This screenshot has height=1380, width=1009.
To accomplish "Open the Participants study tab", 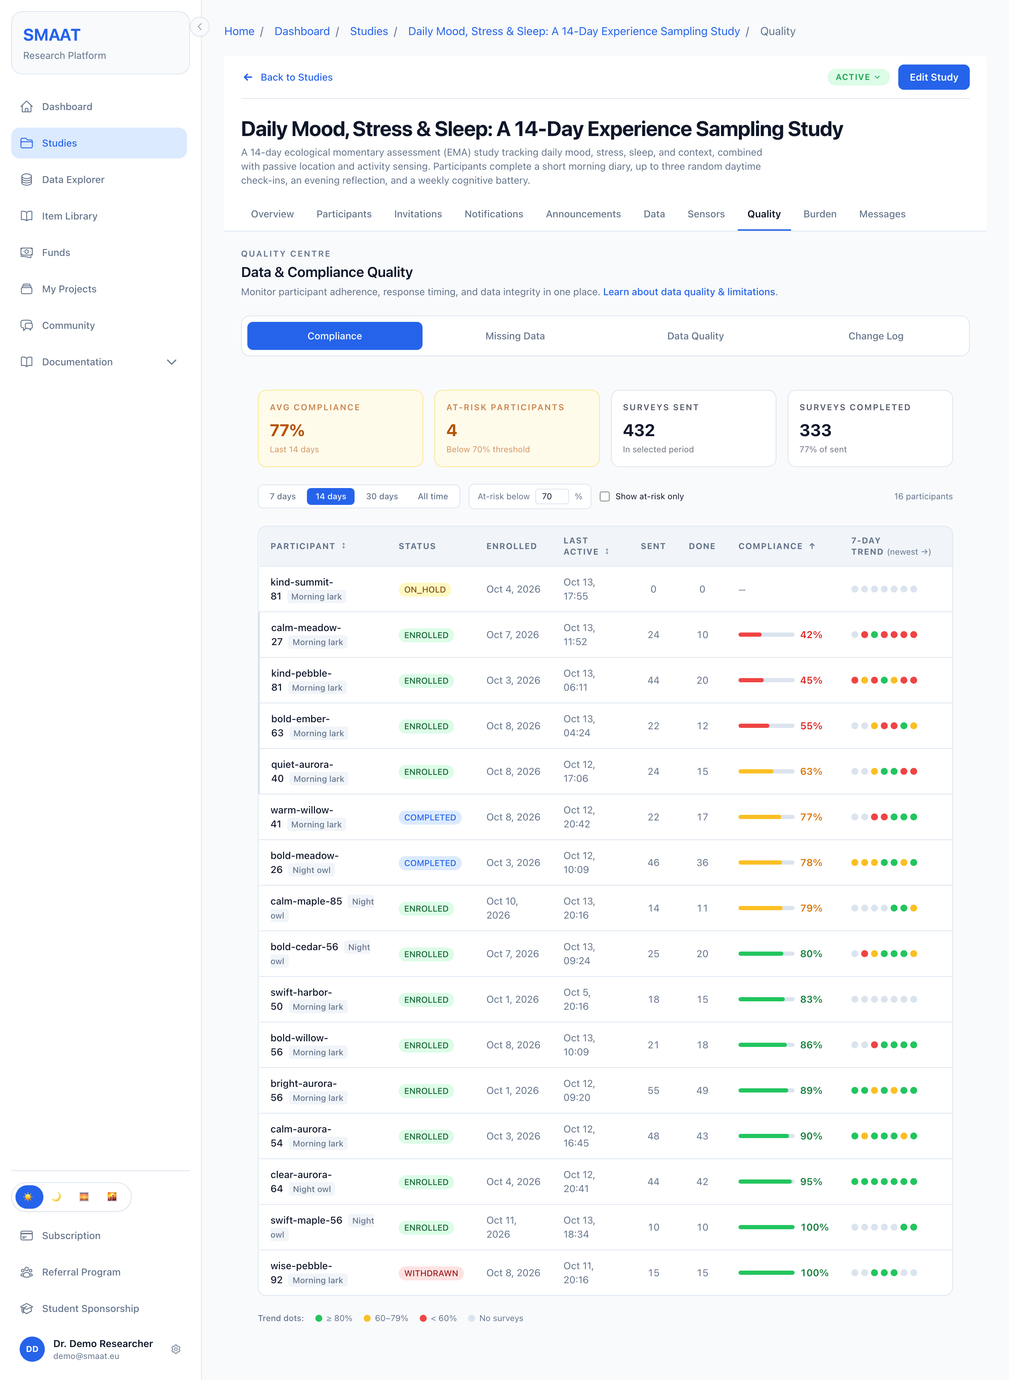I will 344,214.
